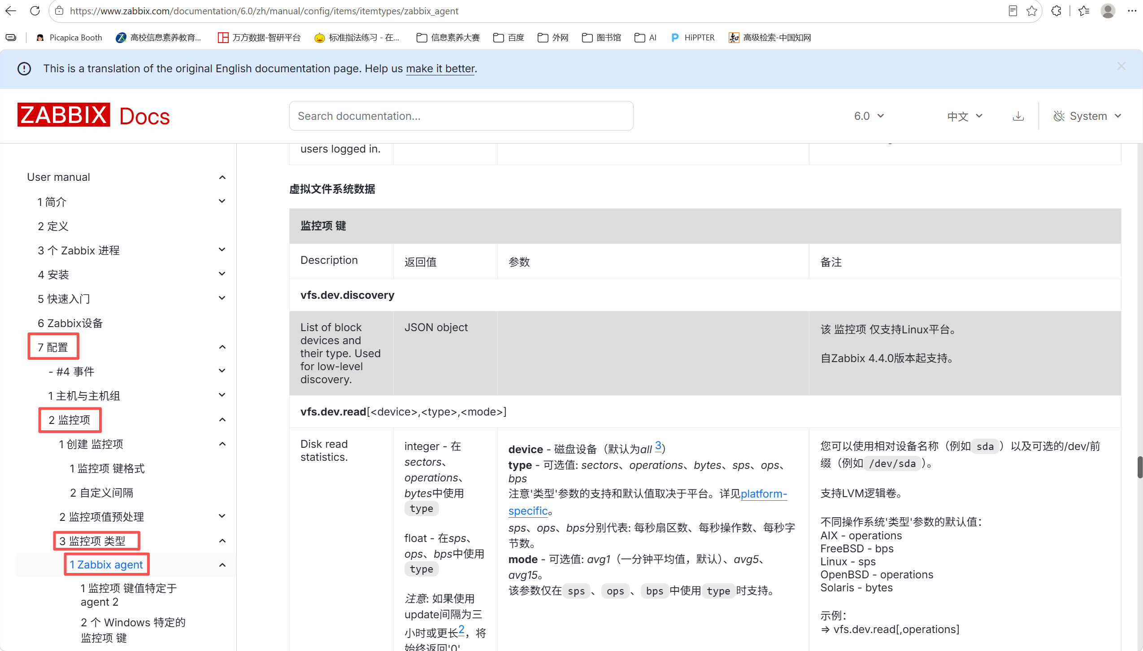Click the vfs.dev.discovery key text

(x=347, y=295)
